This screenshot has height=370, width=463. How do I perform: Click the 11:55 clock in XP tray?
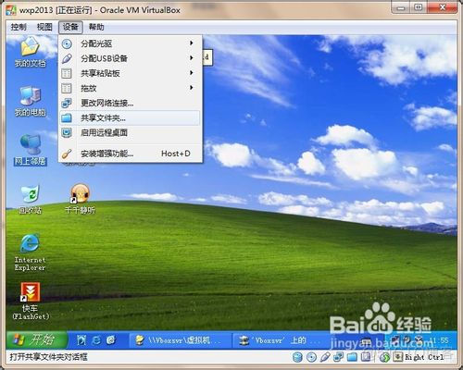tap(440, 340)
